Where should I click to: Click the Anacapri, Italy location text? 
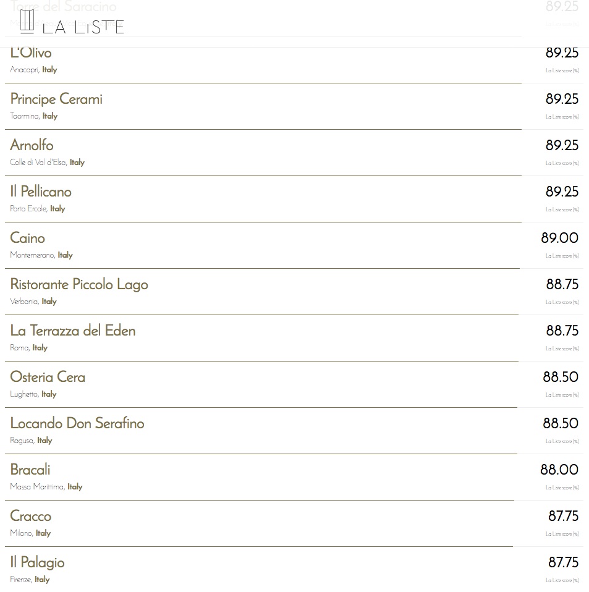[33, 70]
